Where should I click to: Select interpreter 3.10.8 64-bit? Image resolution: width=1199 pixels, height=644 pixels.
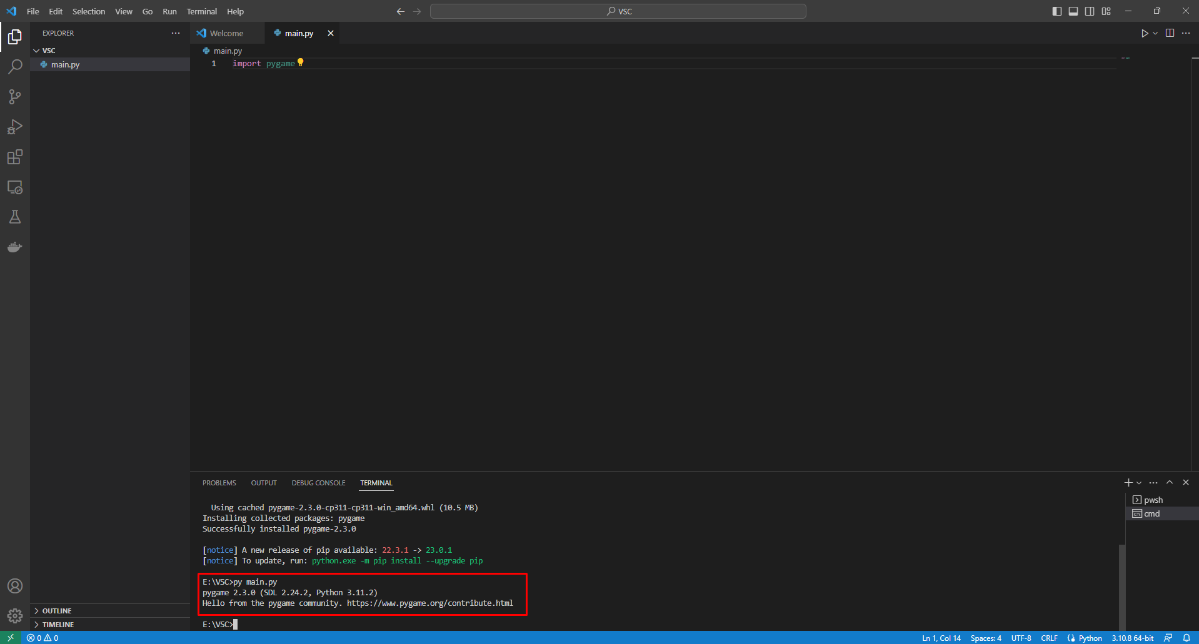point(1132,638)
